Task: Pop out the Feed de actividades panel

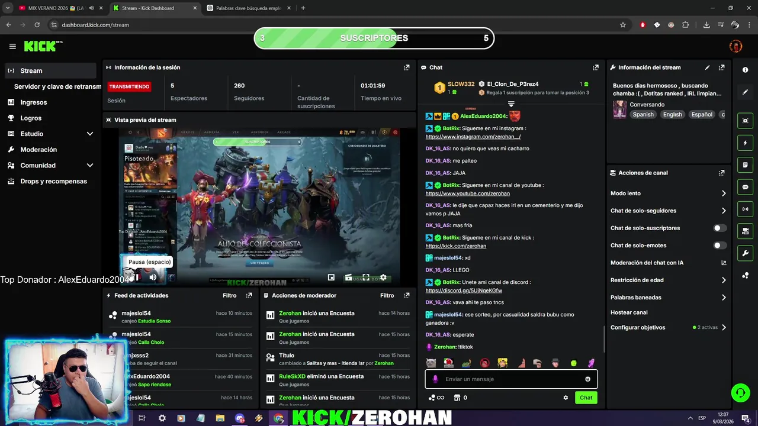Action: click(249, 295)
